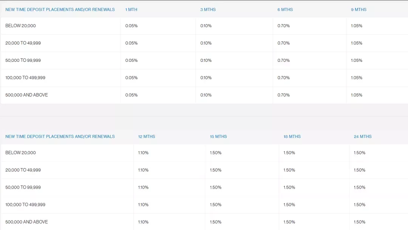Click the 12 MTHS rate for 500,000 AND ABOVE
This screenshot has height=230, width=408.
point(143,222)
